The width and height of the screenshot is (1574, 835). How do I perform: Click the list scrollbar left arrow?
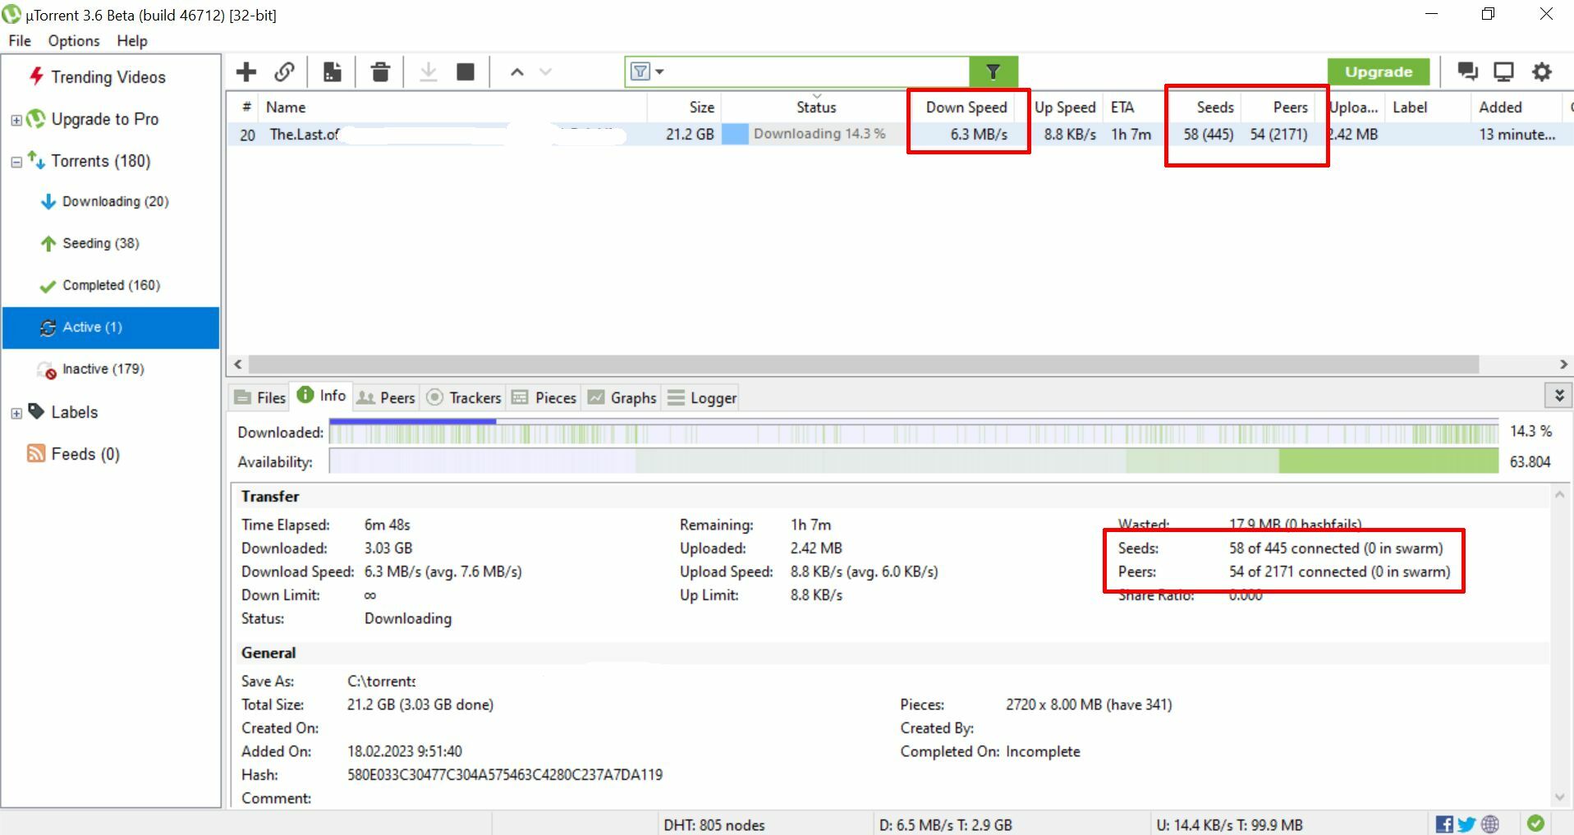tap(238, 364)
